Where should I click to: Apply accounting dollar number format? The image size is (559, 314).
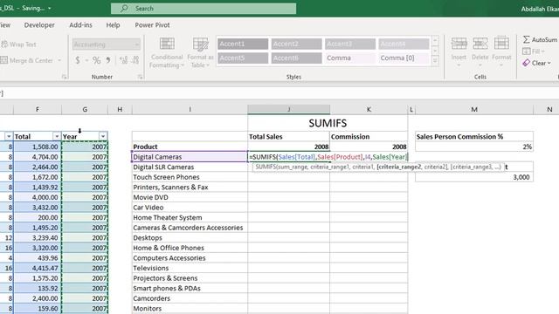[x=78, y=60]
